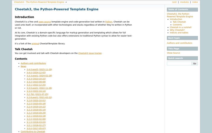Click the Cheetah3 breadcrumb link at top

tap(39, 2)
